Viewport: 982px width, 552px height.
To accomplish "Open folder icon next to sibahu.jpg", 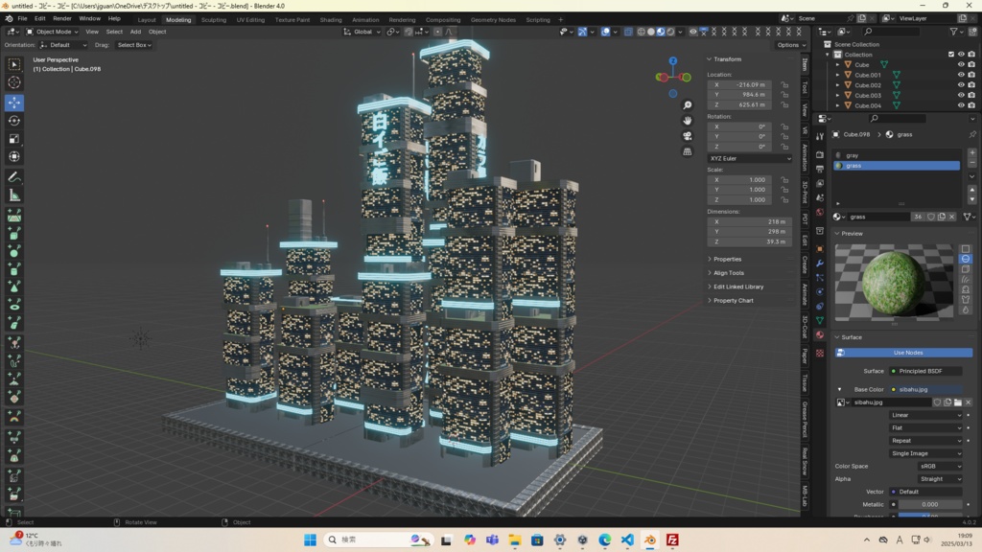I will click(x=957, y=402).
